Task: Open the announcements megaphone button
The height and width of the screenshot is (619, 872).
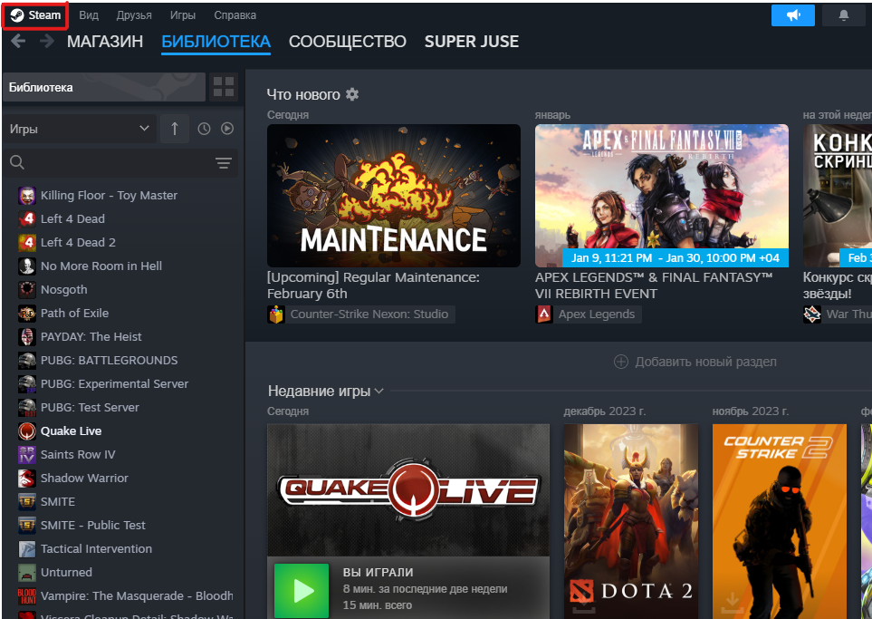Action: [x=793, y=15]
